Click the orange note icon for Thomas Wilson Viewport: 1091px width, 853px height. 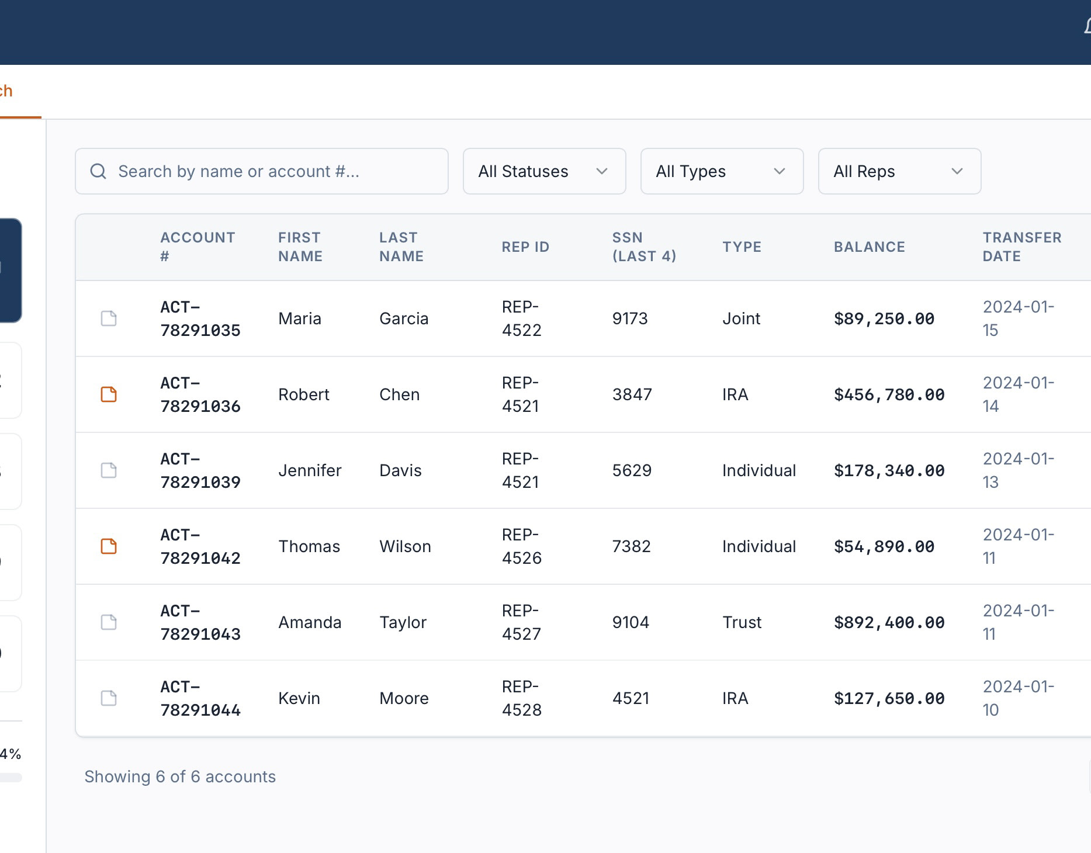[109, 546]
